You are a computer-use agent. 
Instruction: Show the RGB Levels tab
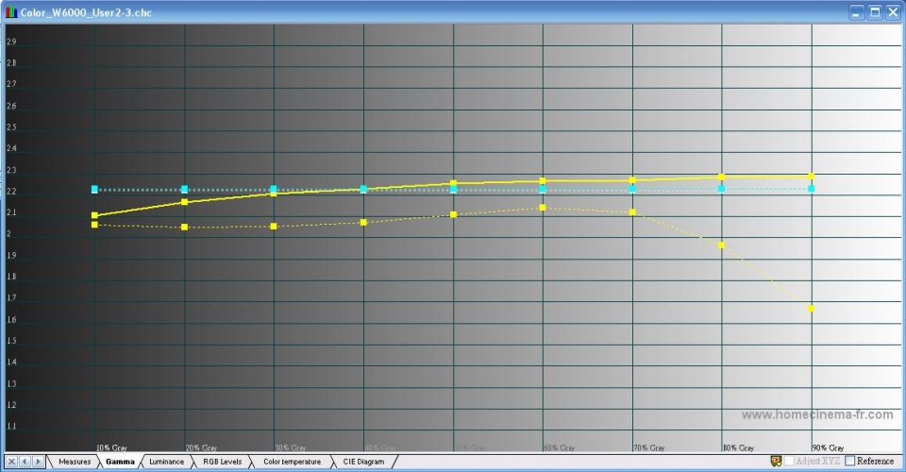(222, 462)
